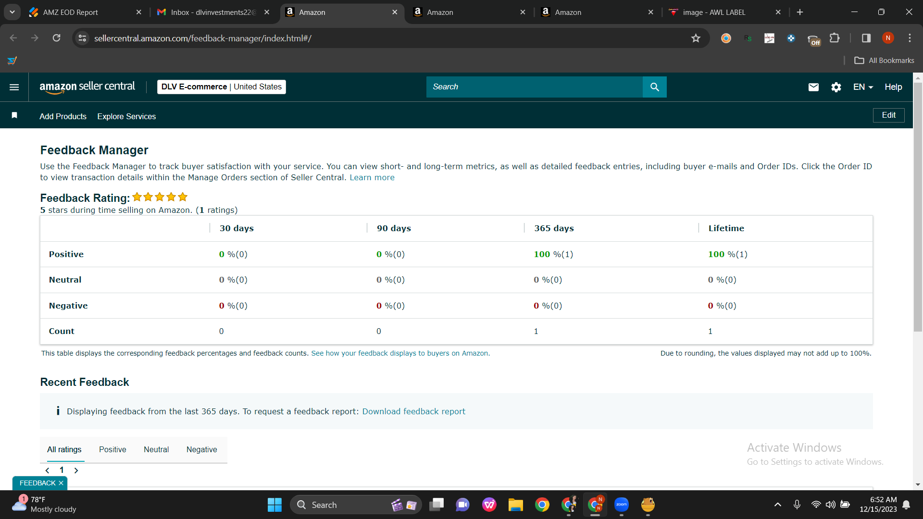This screenshot has width=923, height=519.
Task: Select Neutral feedback tab
Action: pos(156,450)
